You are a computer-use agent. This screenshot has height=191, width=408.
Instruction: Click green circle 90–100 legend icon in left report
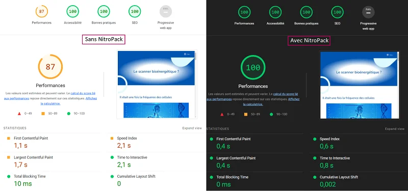69,114
